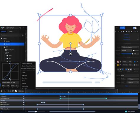Viewport: 140px width, 113px height.
Task: Click the stroke color eyedropper icon
Action: (120, 65)
